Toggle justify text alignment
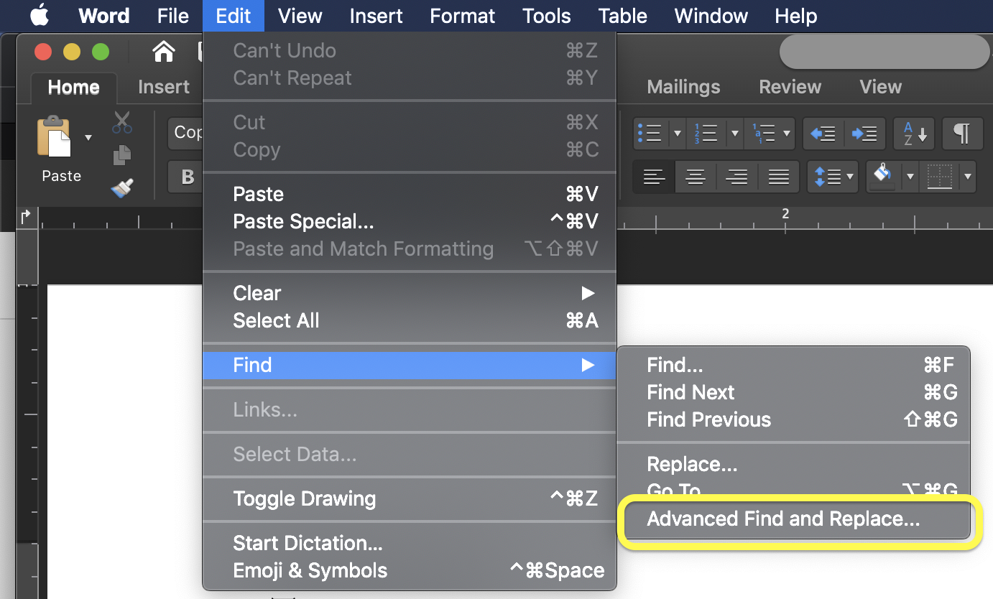The height and width of the screenshot is (599, 993). click(778, 176)
